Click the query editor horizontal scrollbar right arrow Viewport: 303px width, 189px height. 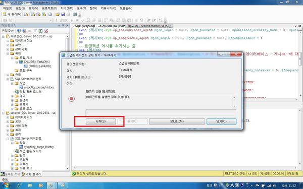click(296, 100)
